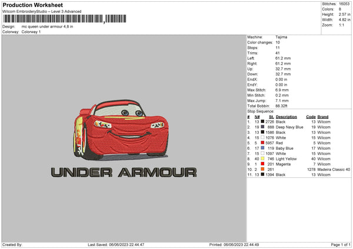353x249 pixels.
Task: Click the 'Left:' measurement label
Action: point(251,58)
